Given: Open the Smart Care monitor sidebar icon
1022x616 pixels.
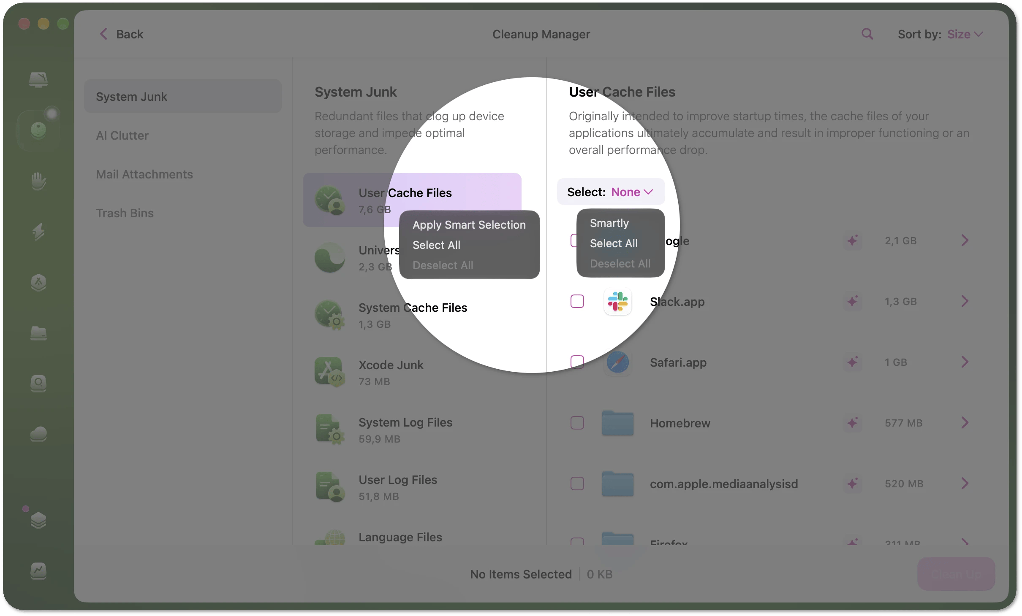Looking at the screenshot, I should pos(38,79).
